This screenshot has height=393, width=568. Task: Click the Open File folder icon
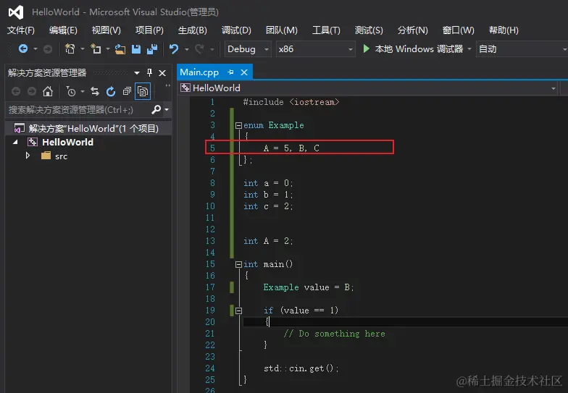(120, 49)
